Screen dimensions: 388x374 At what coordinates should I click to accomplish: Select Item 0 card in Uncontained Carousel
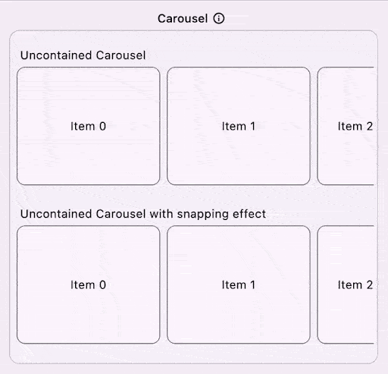89,126
